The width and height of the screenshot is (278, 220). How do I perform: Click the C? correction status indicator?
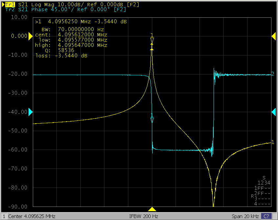(266, 216)
